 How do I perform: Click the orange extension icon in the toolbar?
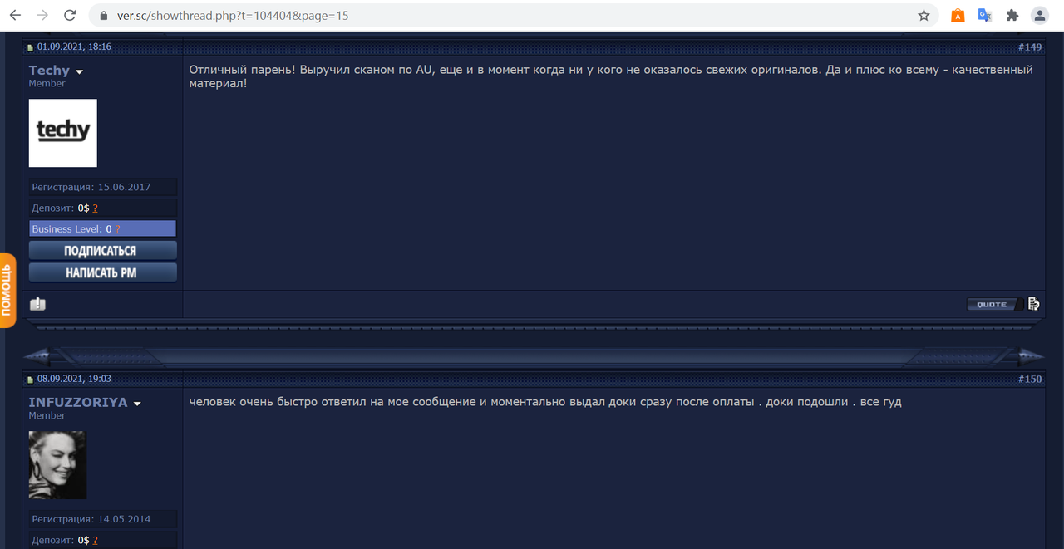[958, 15]
